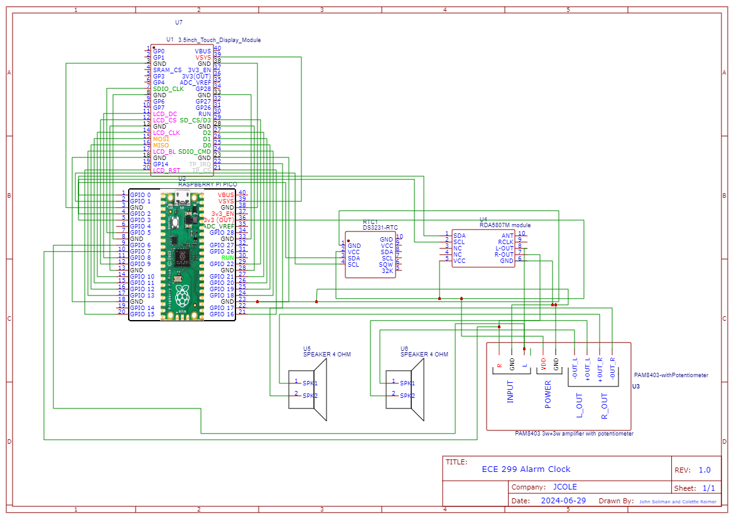Click the company name JCOLE
The height and width of the screenshot is (519, 734).
(564, 487)
